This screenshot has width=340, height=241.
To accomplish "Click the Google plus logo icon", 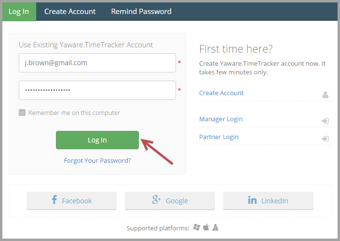I will 156,200.
